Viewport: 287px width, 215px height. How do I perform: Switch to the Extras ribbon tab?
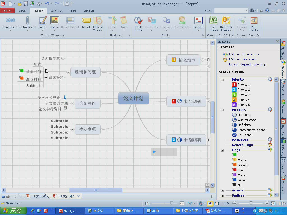click(89, 11)
